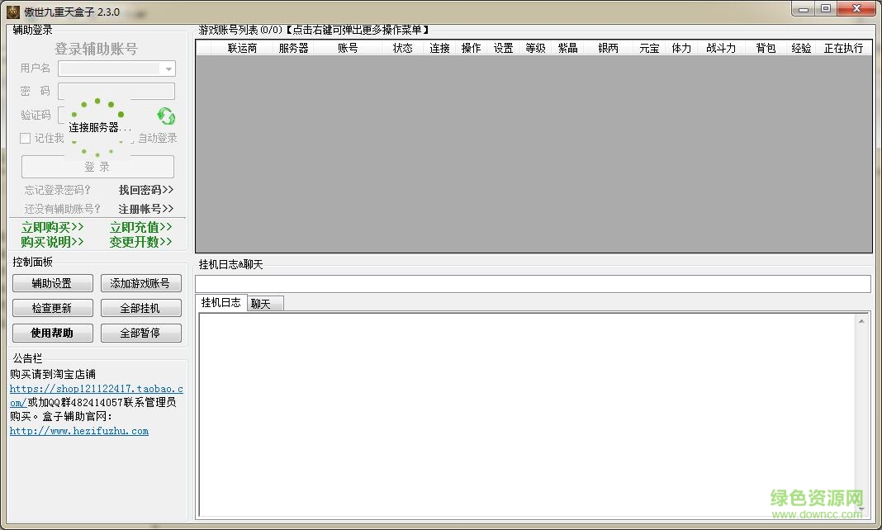Open 变更开数>> link
The width and height of the screenshot is (882, 530).
[x=140, y=242]
